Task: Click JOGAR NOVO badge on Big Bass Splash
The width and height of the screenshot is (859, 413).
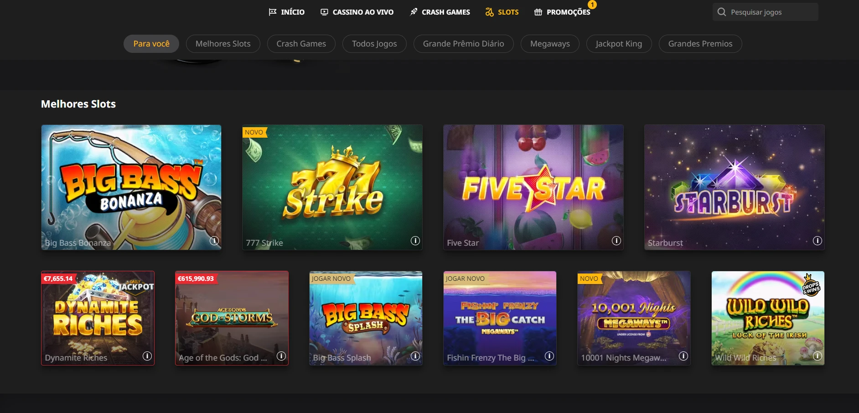Action: coord(331,279)
